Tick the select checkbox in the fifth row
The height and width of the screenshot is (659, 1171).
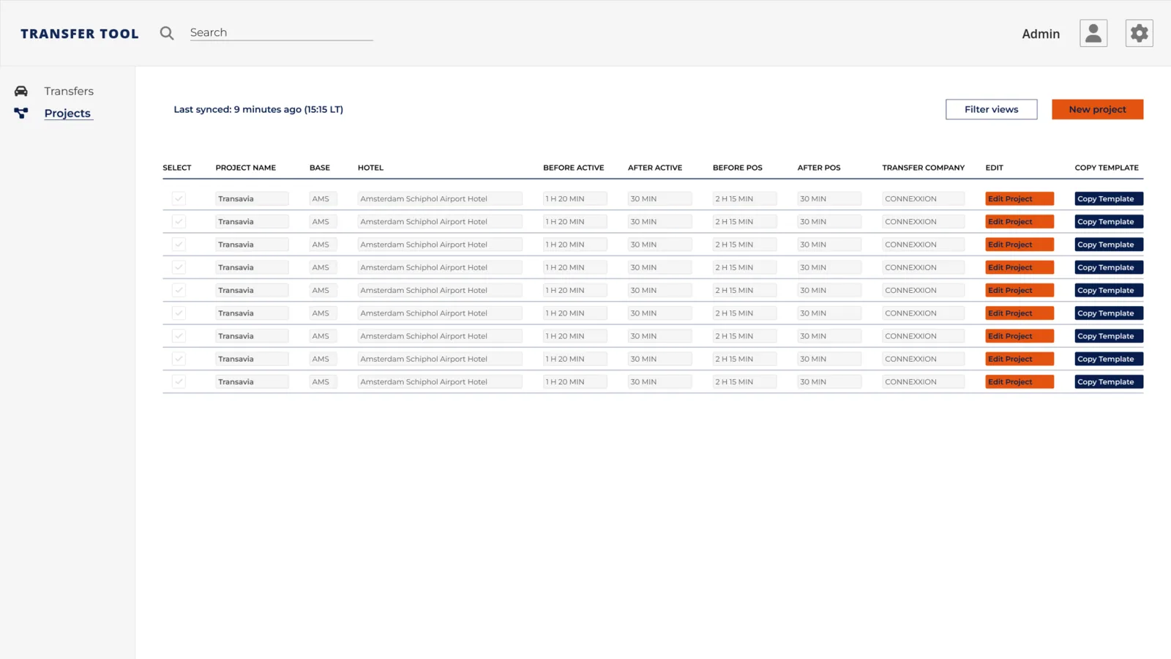[179, 290]
